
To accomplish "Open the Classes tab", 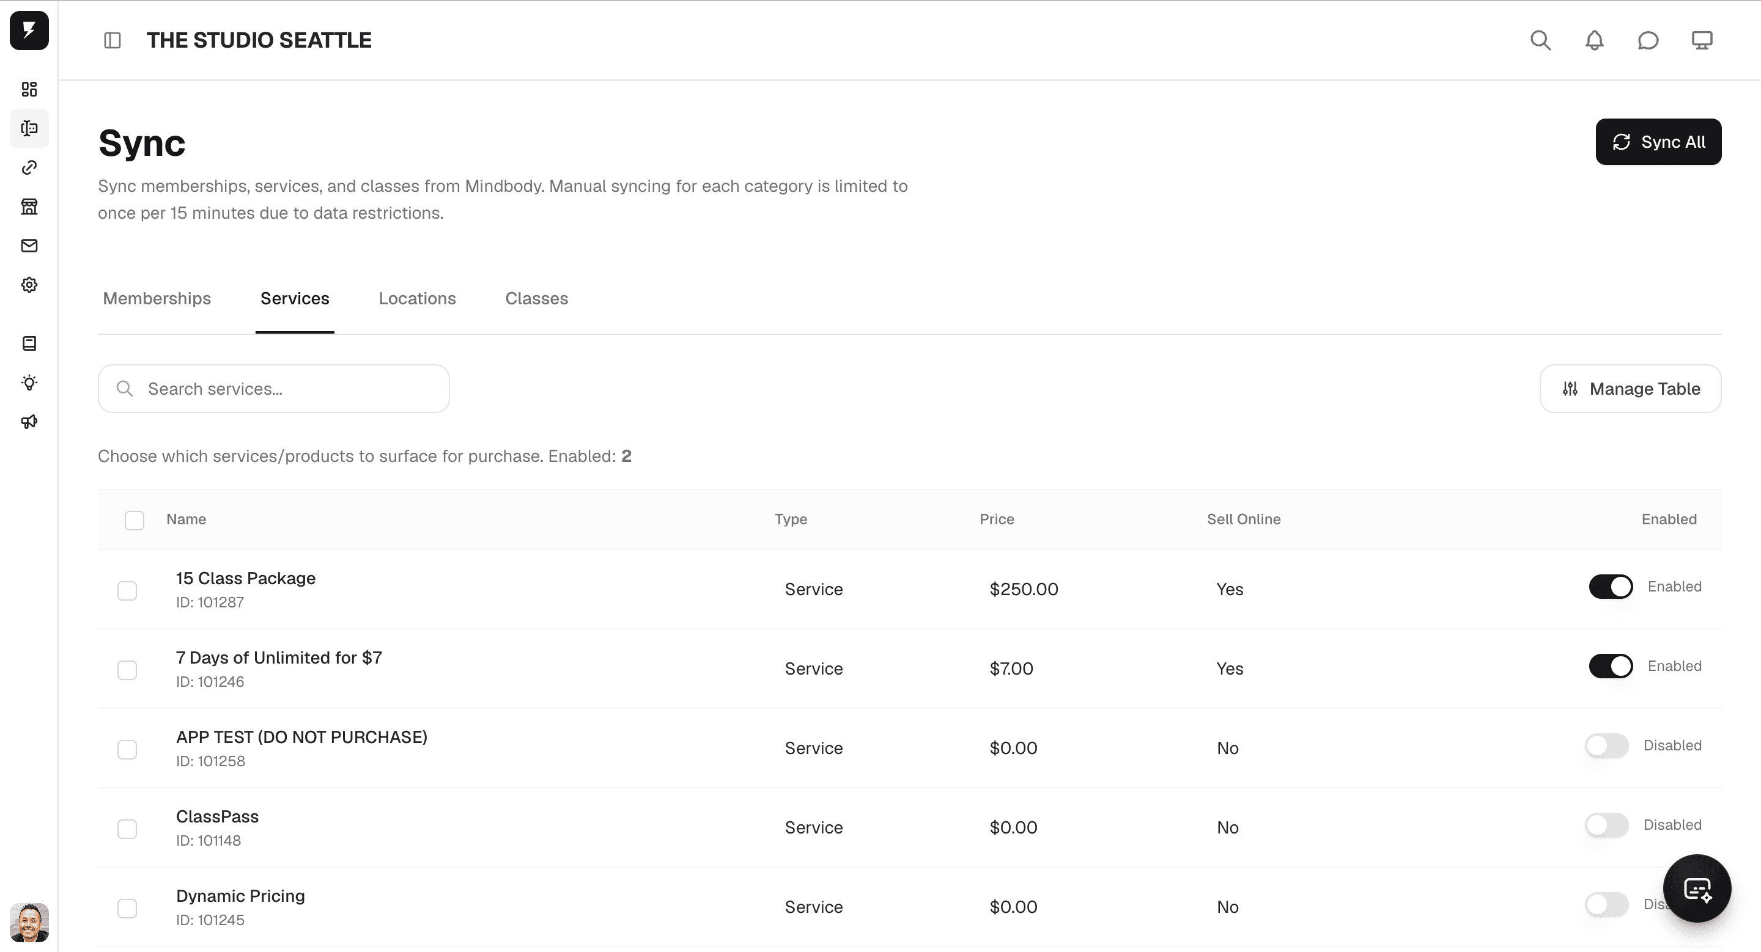I will tap(537, 298).
